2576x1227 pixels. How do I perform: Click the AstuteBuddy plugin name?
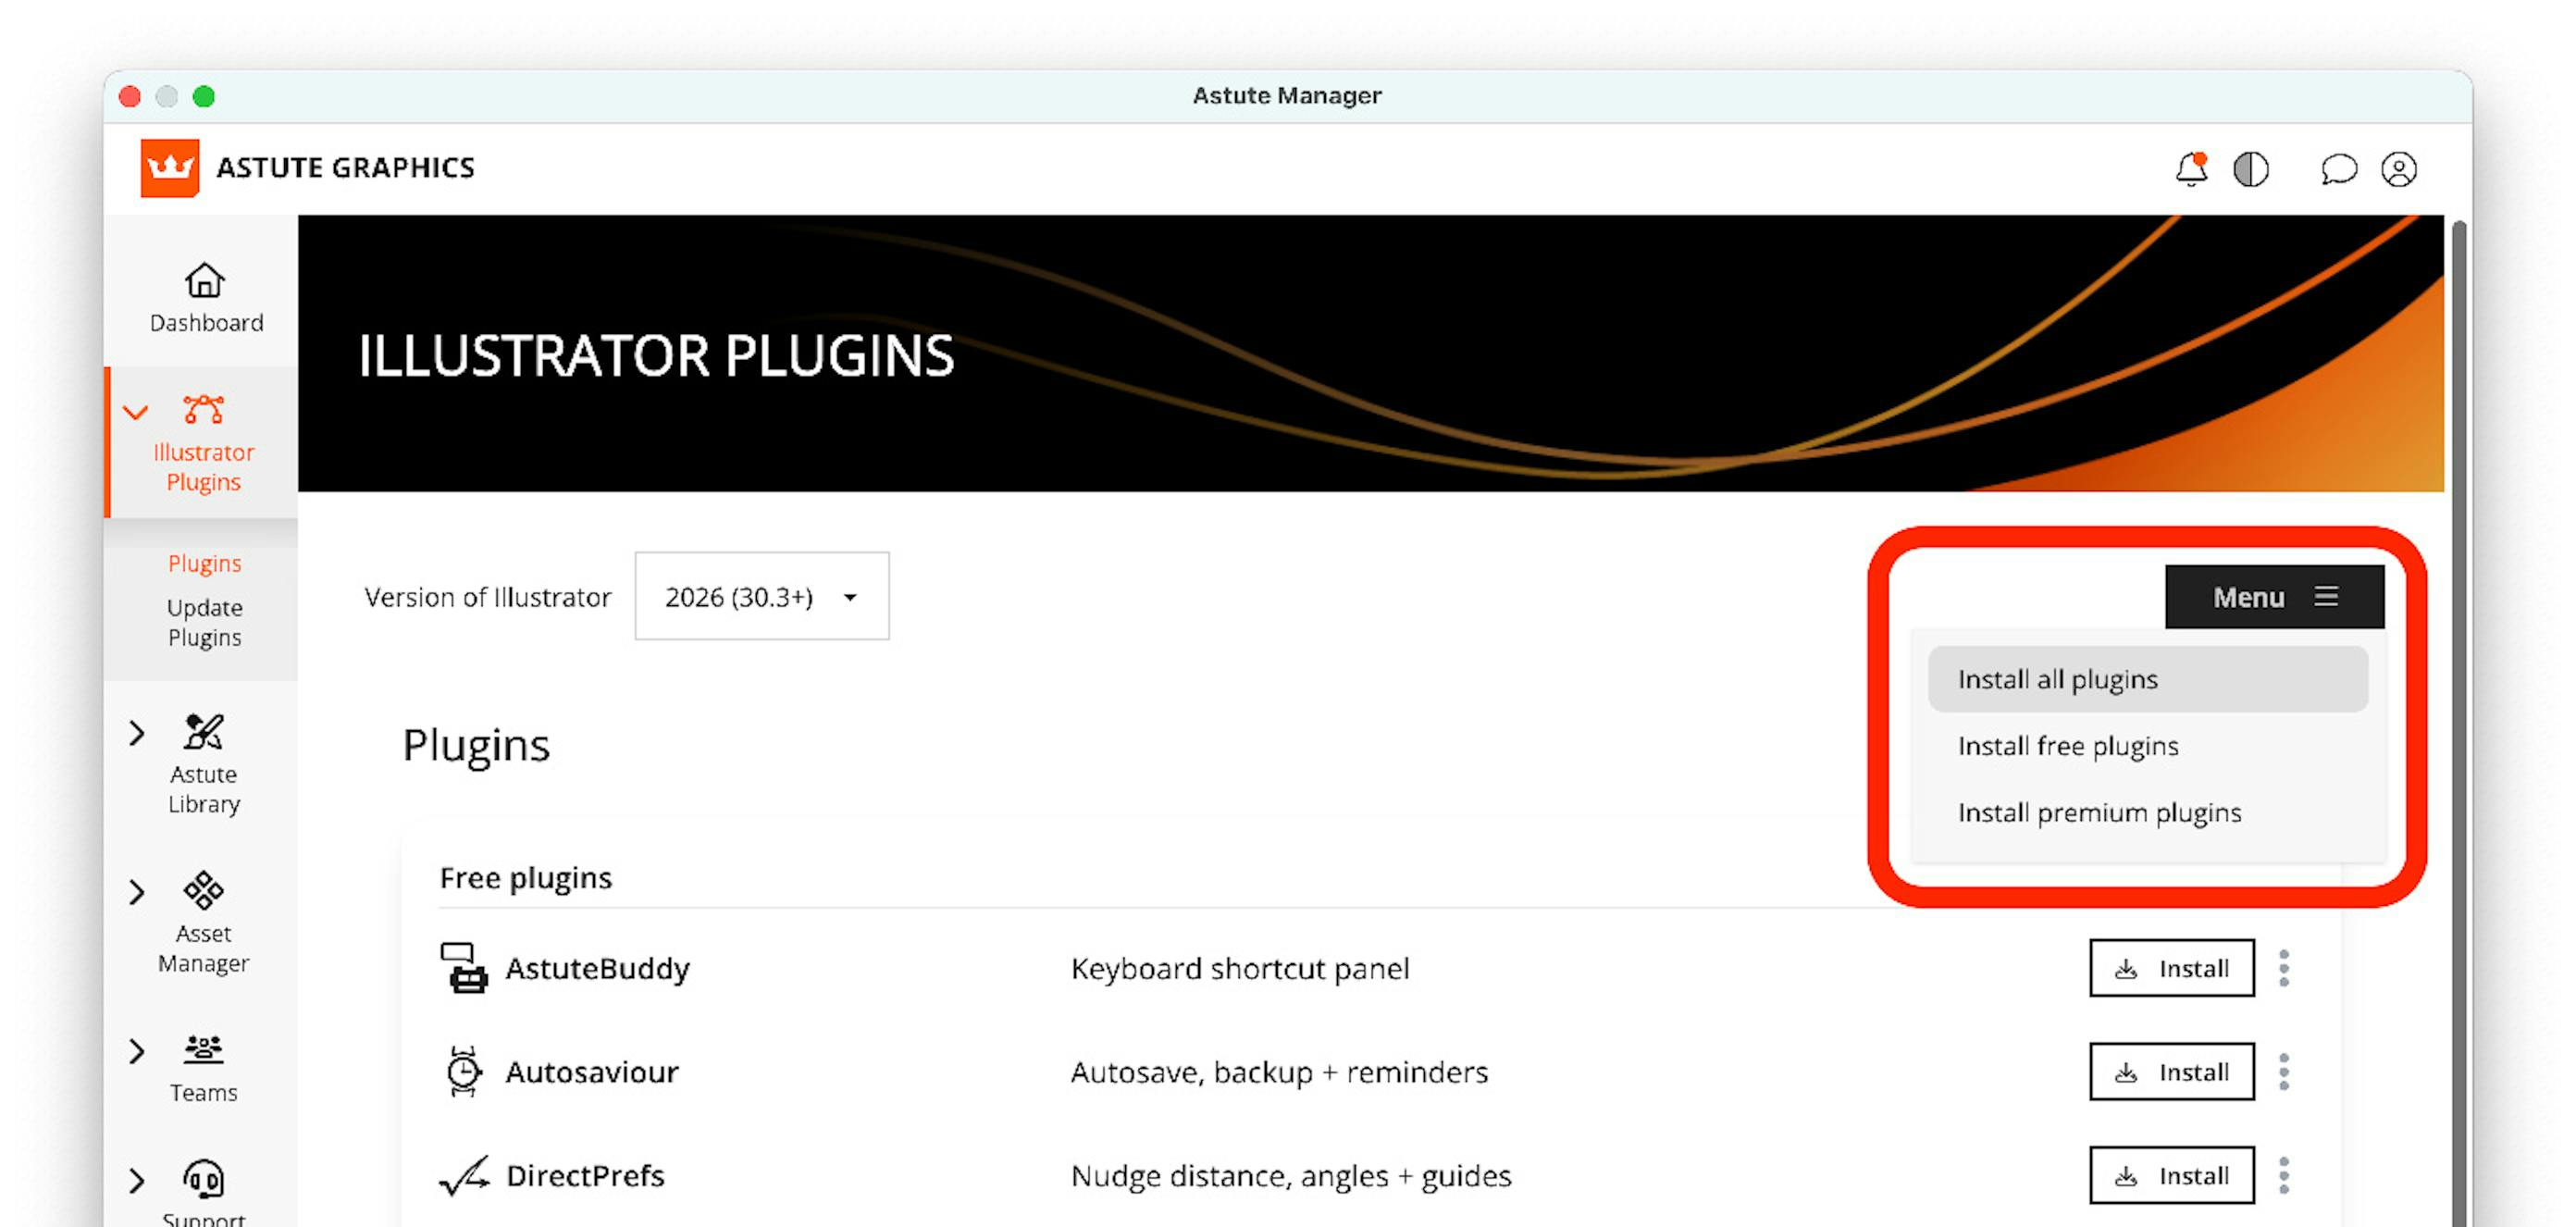click(x=597, y=968)
